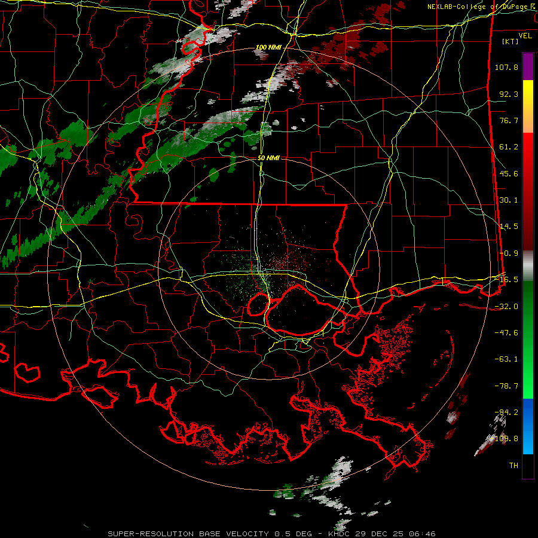This screenshot has width=538, height=538.
Task: Select the -63.1 scale value
Action: click(506, 359)
